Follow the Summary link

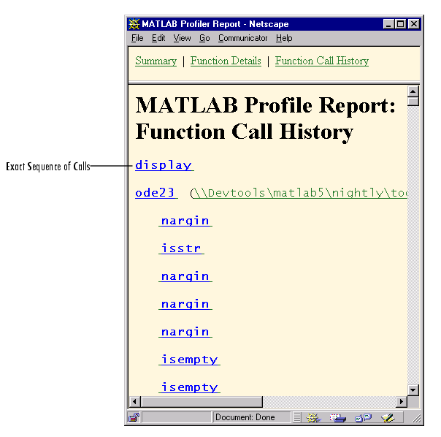tap(156, 61)
